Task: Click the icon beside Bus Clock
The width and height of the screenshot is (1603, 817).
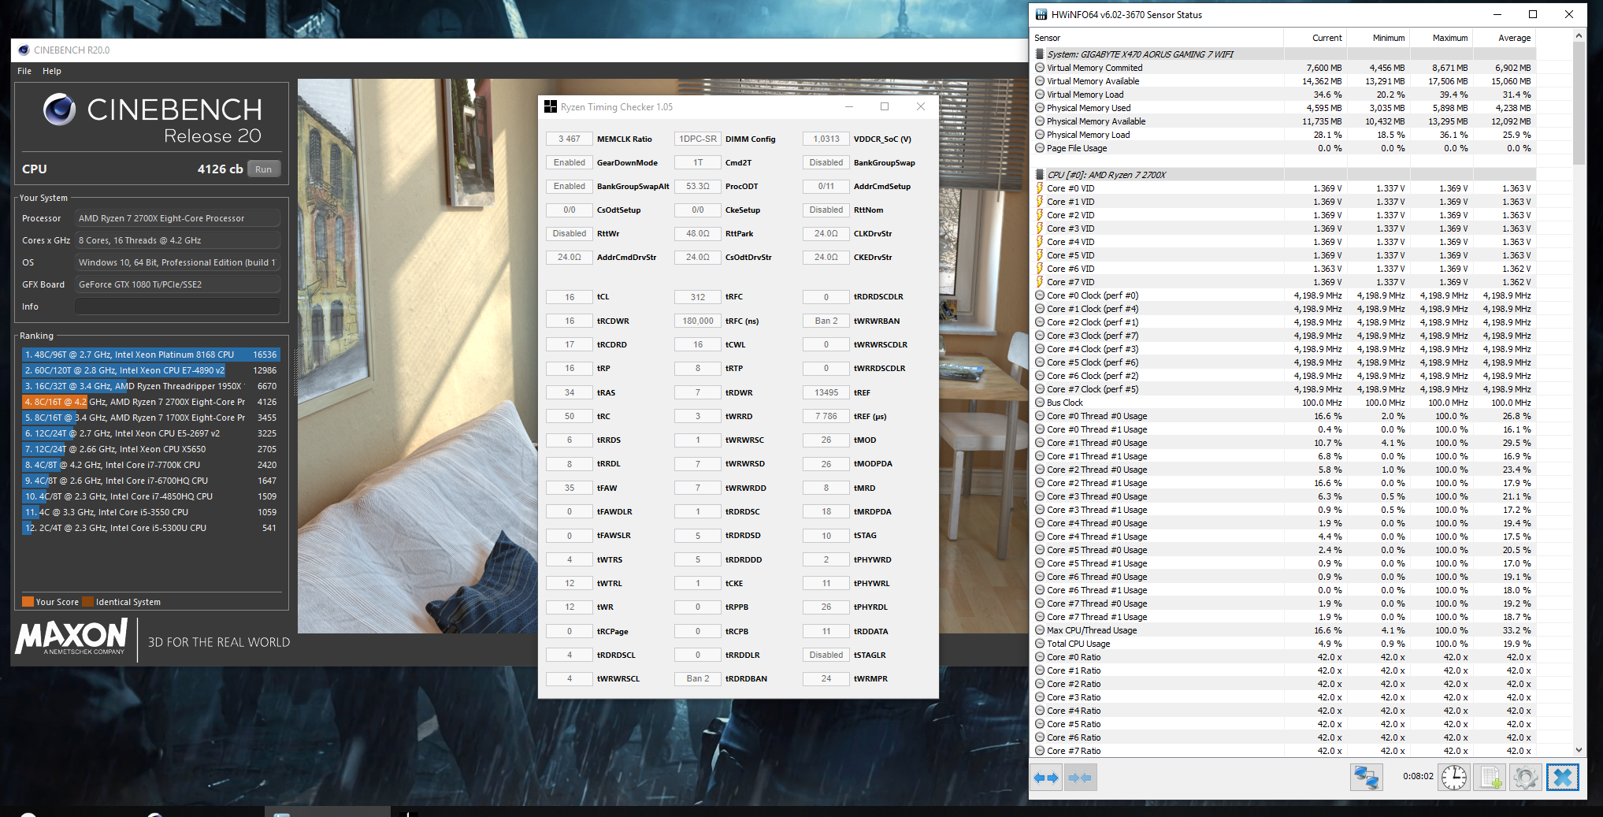Action: pyautogui.click(x=1040, y=403)
